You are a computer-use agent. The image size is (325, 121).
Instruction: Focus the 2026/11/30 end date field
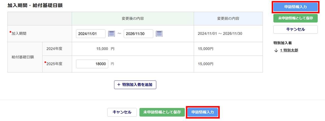[x=138, y=34]
